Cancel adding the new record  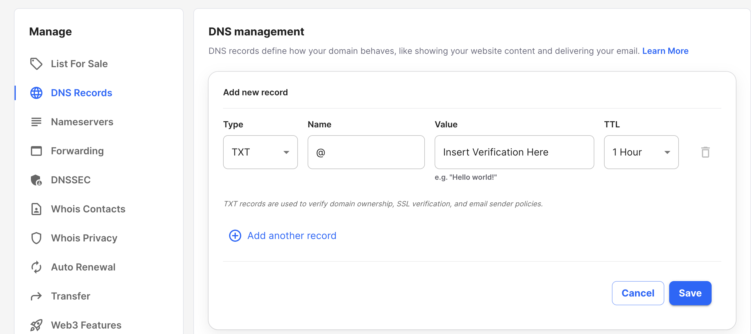[638, 293]
